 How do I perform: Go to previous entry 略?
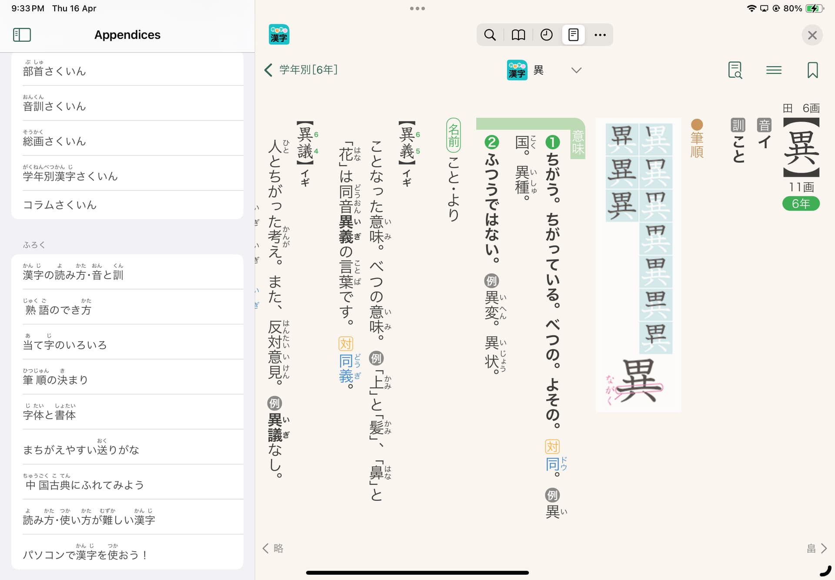pyautogui.click(x=273, y=548)
